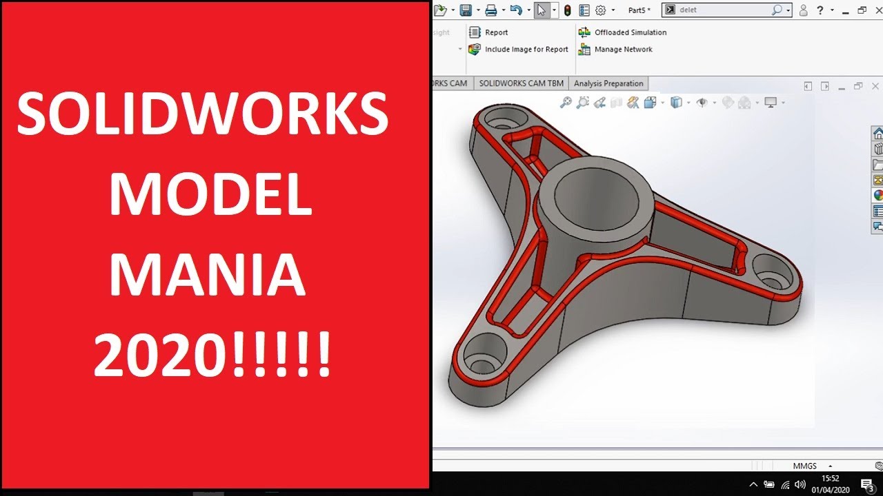Click the Apply Scene icon

click(x=744, y=103)
